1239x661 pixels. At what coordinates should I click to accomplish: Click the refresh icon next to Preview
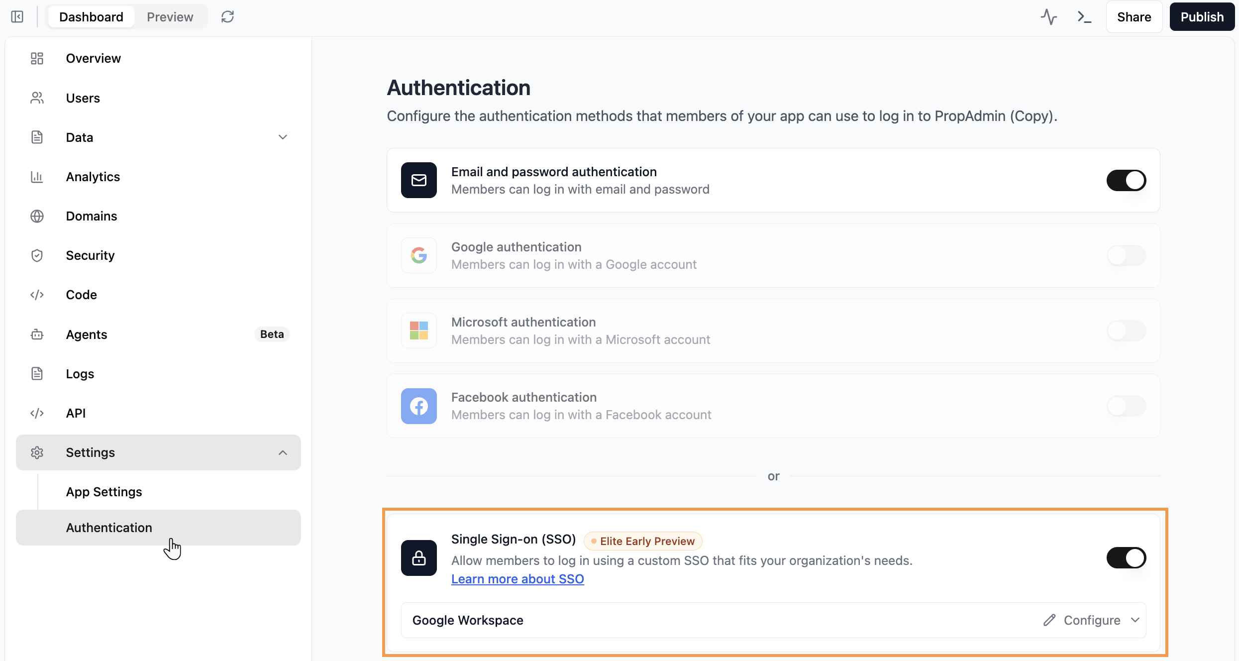pyautogui.click(x=227, y=17)
